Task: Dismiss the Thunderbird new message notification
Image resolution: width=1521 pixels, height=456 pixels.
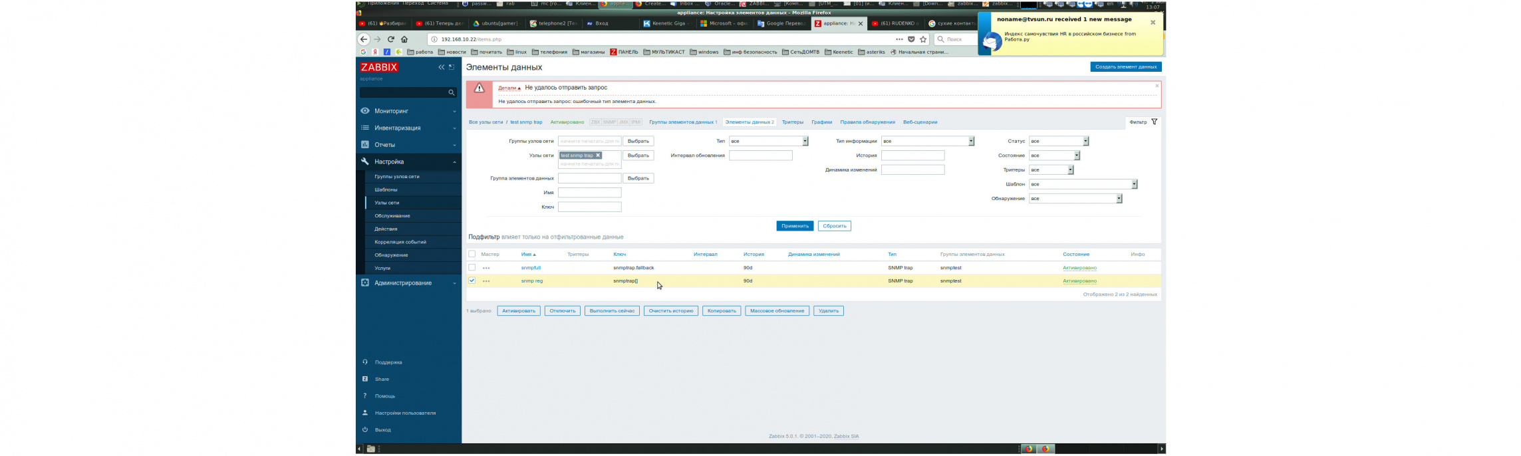Action: 1153,23
